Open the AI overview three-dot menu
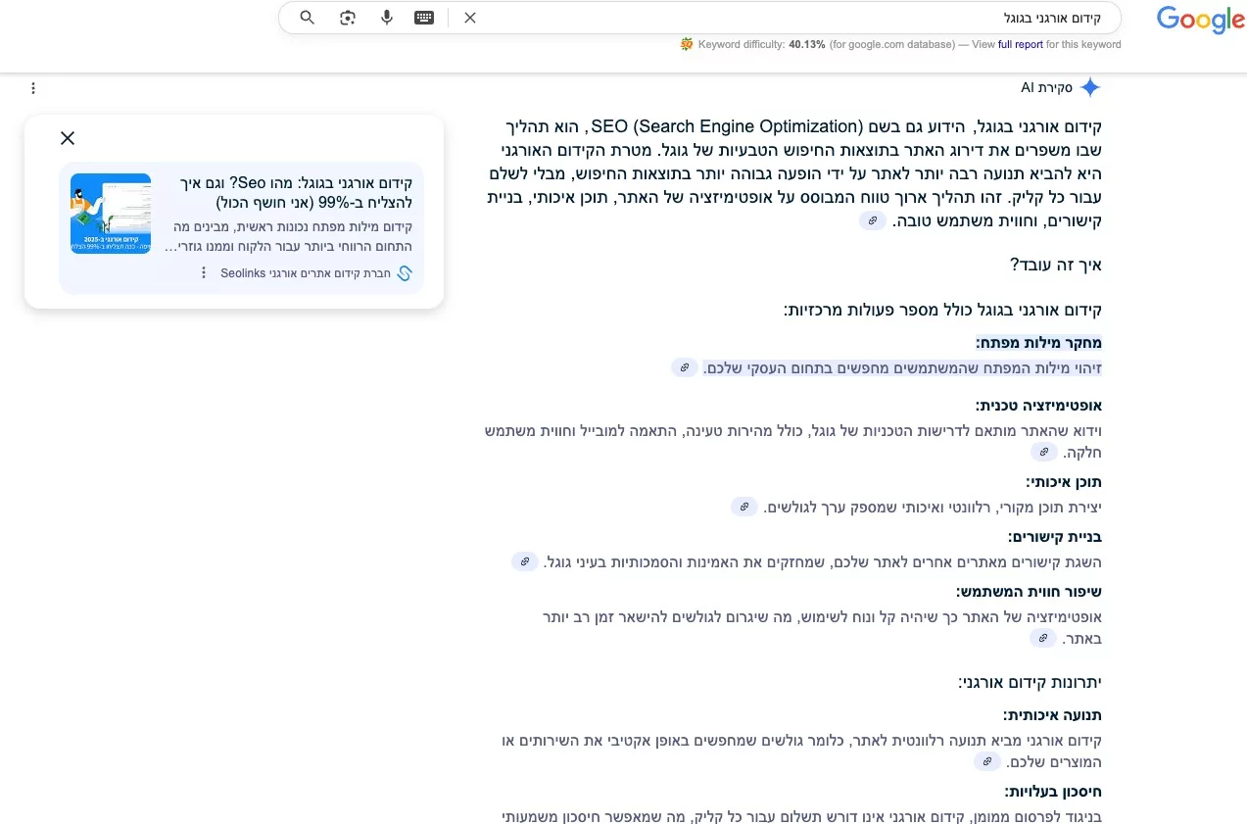The height and width of the screenshot is (824, 1247). pyautogui.click(x=33, y=88)
